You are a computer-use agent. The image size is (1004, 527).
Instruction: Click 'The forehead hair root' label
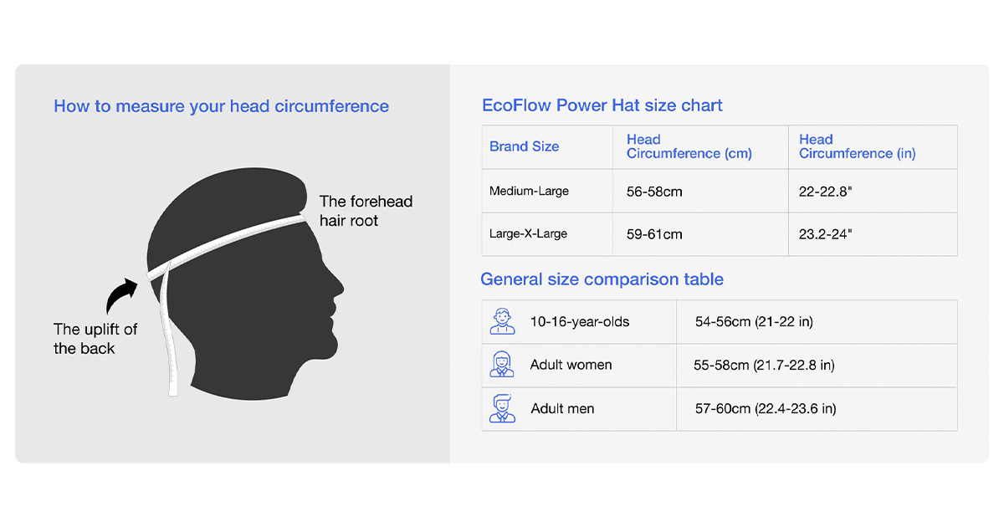[366, 211]
